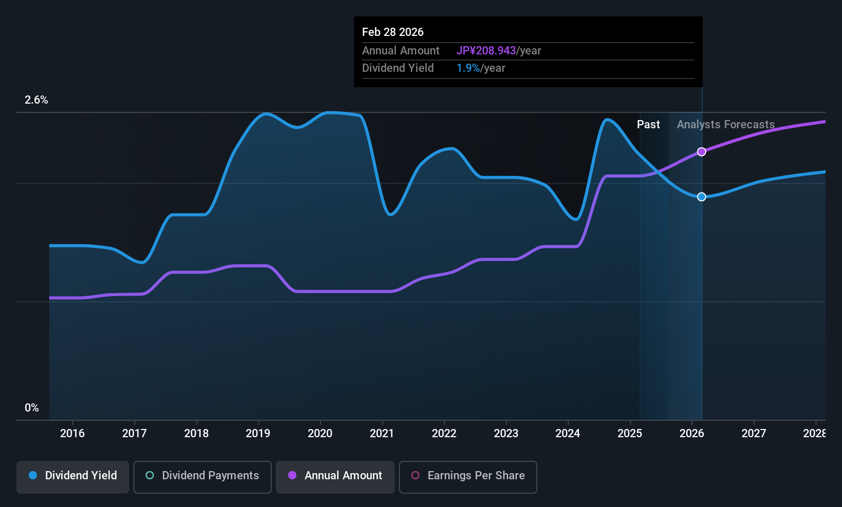Click the blue Dividend Yield legend dot
Image resolution: width=842 pixels, height=507 pixels.
33,476
